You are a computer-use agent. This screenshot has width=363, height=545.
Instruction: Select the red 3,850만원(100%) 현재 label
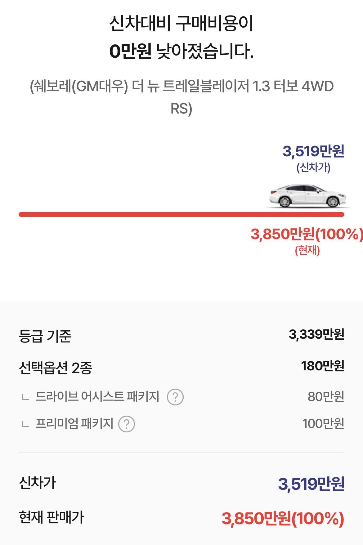pos(307,240)
